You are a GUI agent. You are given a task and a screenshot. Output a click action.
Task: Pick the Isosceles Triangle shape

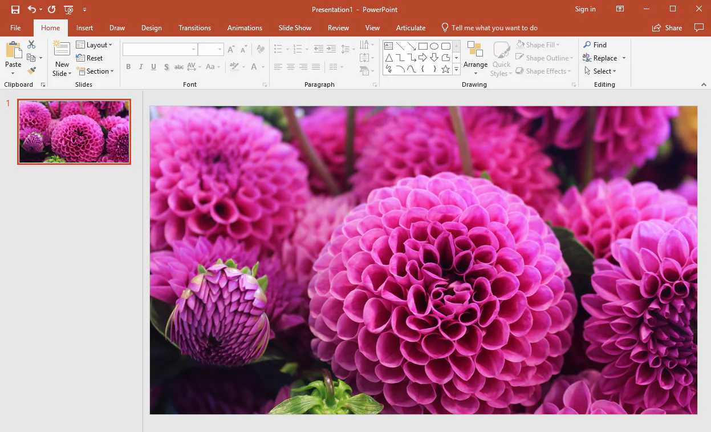389,58
